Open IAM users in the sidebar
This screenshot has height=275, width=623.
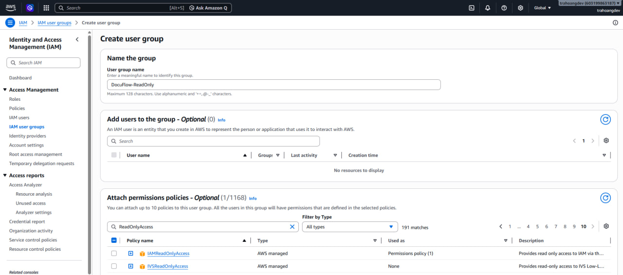click(19, 118)
